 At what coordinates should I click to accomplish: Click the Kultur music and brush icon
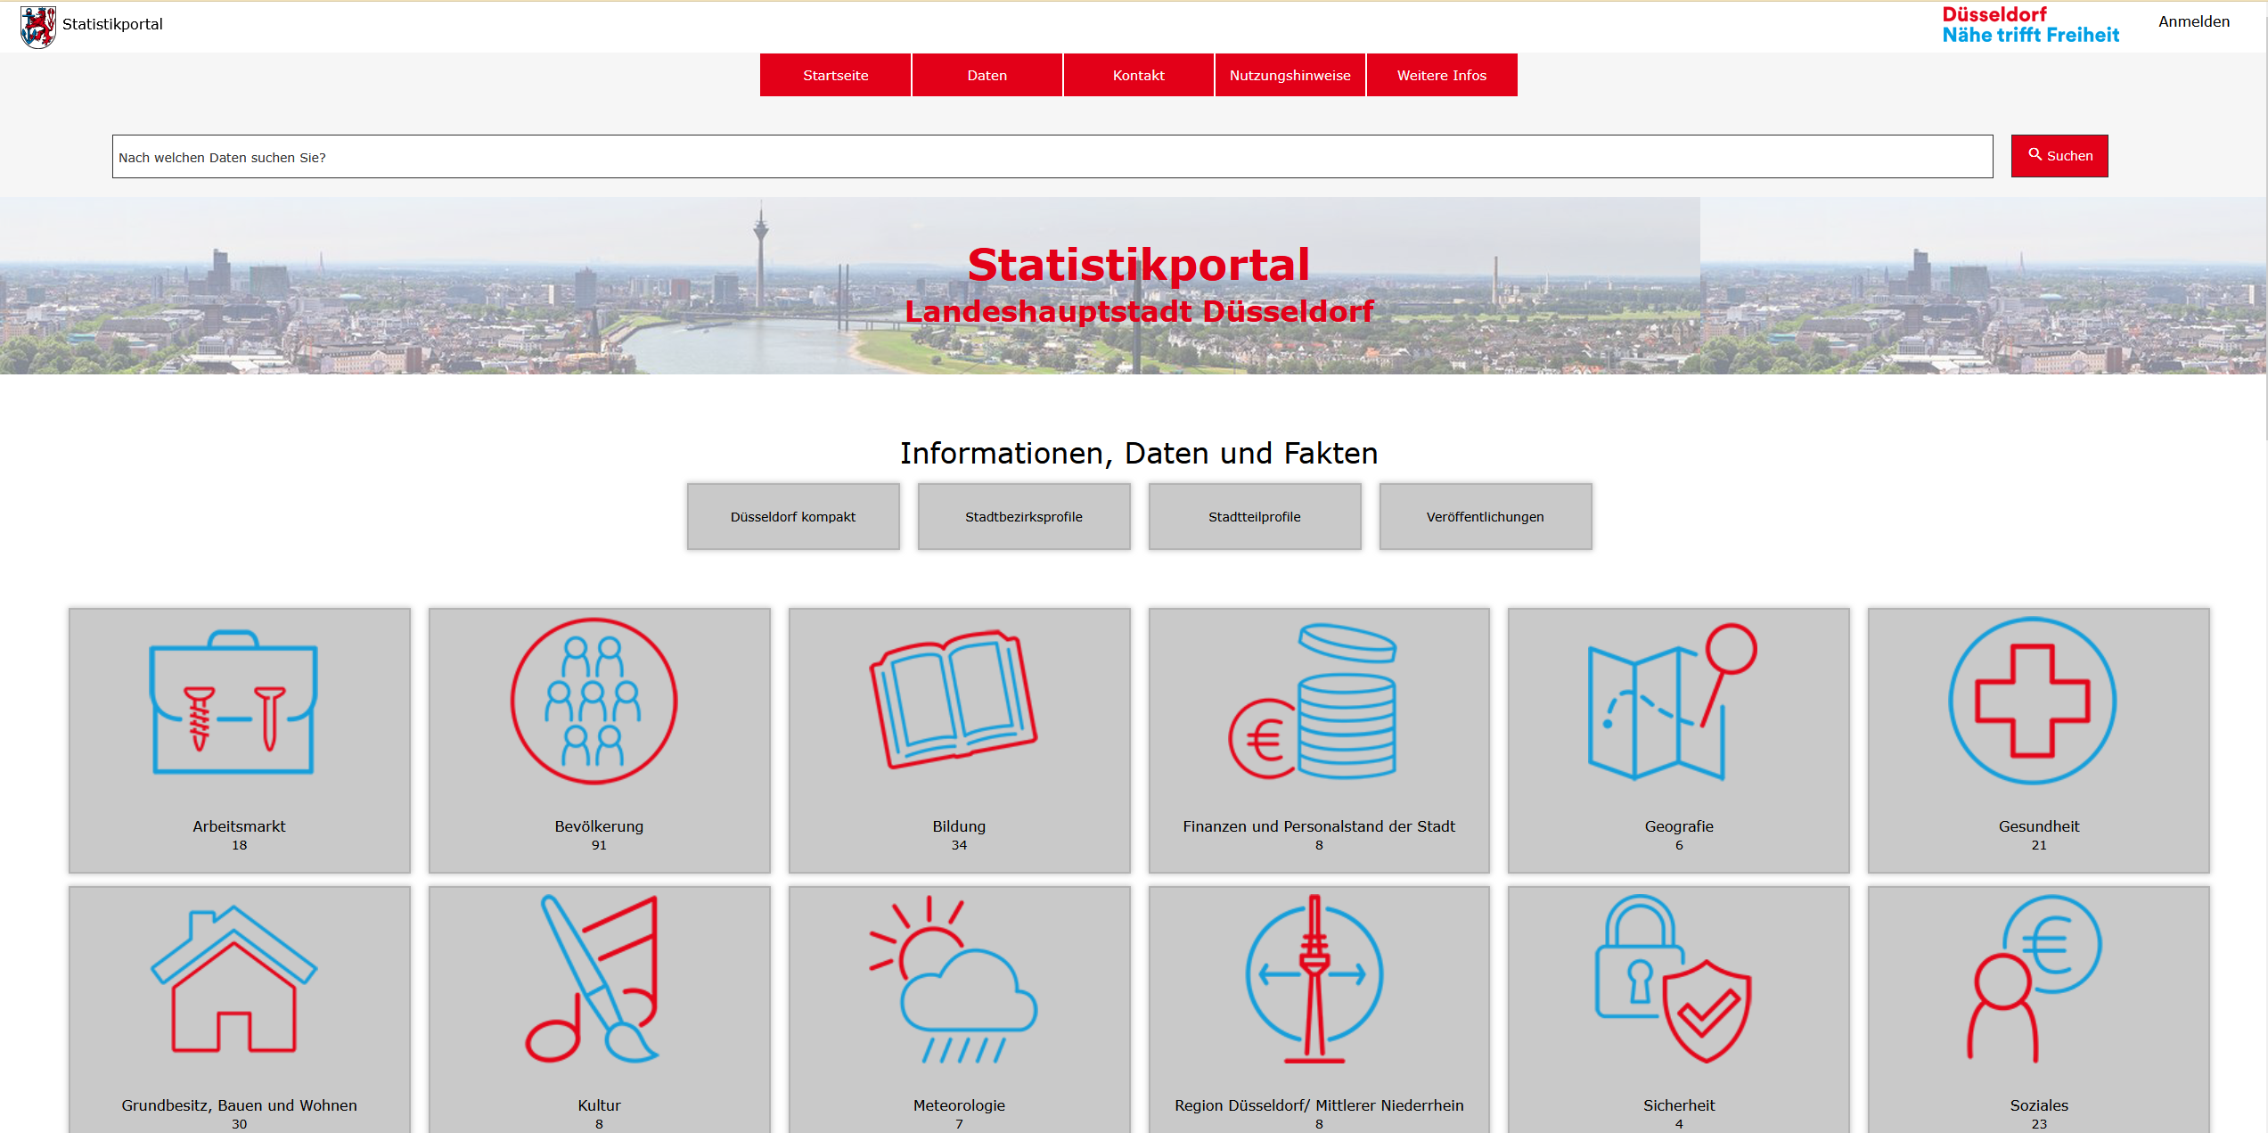[x=594, y=979]
